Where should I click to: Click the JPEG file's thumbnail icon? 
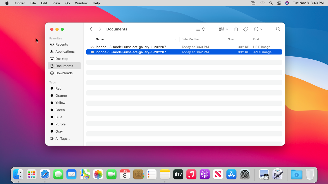click(x=92, y=52)
